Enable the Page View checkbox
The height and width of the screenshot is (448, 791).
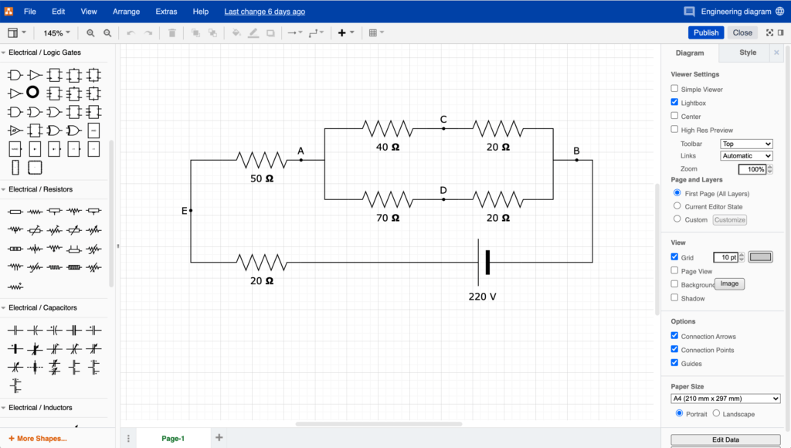pos(674,270)
